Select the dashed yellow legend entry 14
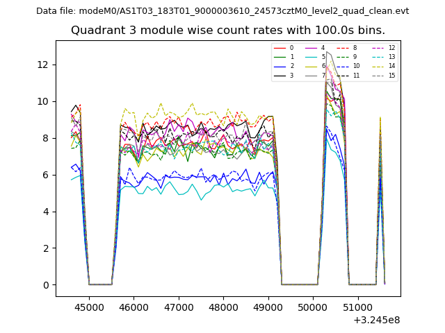 [382, 66]
